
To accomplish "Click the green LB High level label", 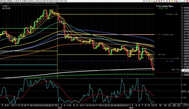I will click(163, 8).
